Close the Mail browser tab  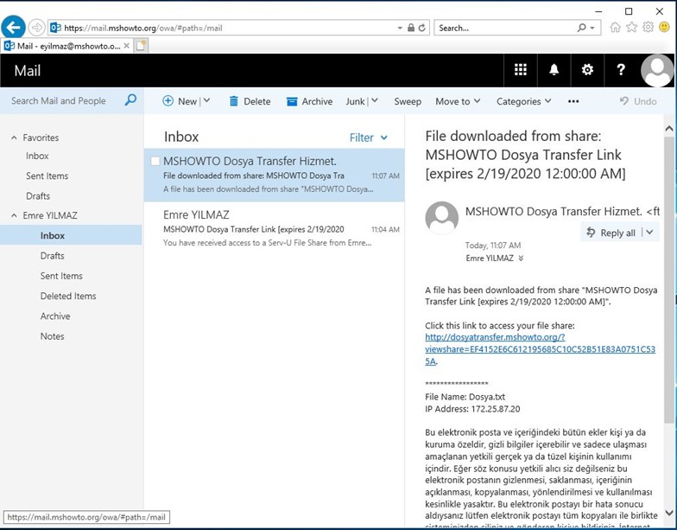click(x=126, y=46)
